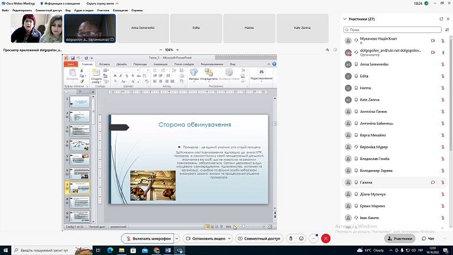Collapse menu bar via Скрыть строку меню
This screenshot has height=255, width=453.
pyautogui.click(x=103, y=4)
